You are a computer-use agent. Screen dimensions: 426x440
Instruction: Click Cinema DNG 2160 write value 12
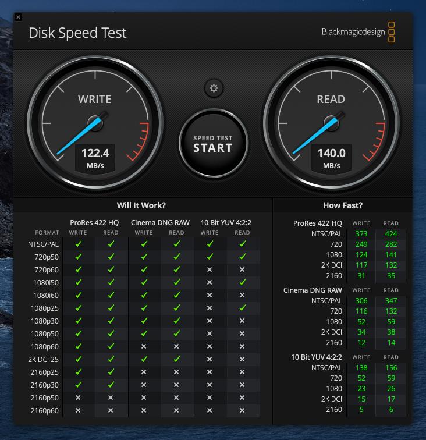(x=361, y=343)
